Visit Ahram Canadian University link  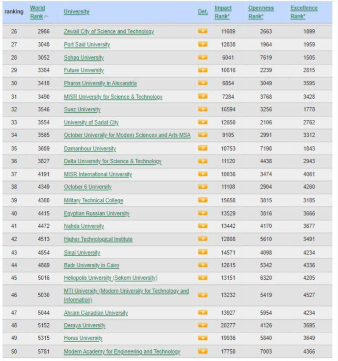coord(96,313)
